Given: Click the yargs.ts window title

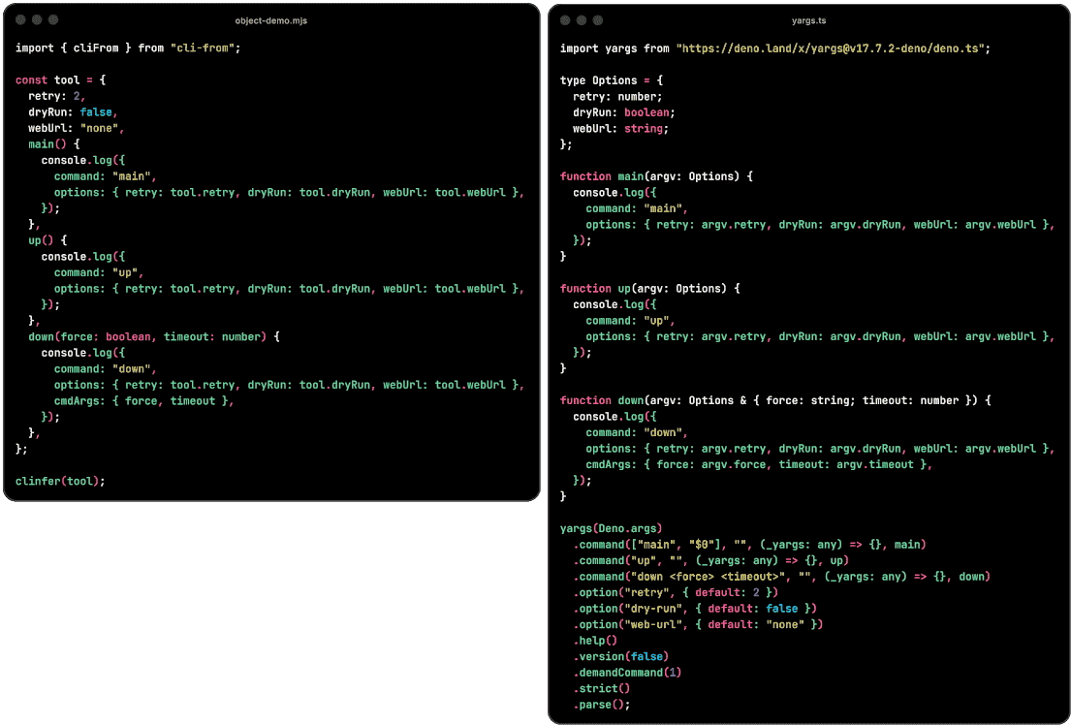Looking at the screenshot, I should click(808, 20).
